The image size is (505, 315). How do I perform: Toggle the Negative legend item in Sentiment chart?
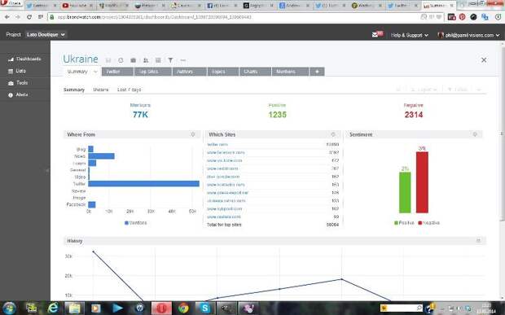coord(428,223)
